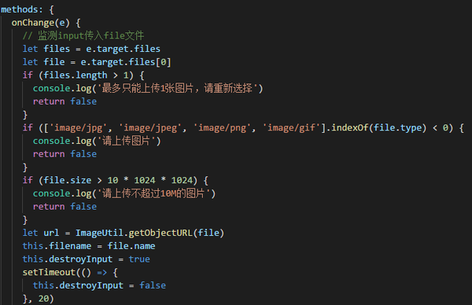Viewport: 472px width, 305px height.
Task: Place cursor on methods keyword
Action: click(20, 9)
